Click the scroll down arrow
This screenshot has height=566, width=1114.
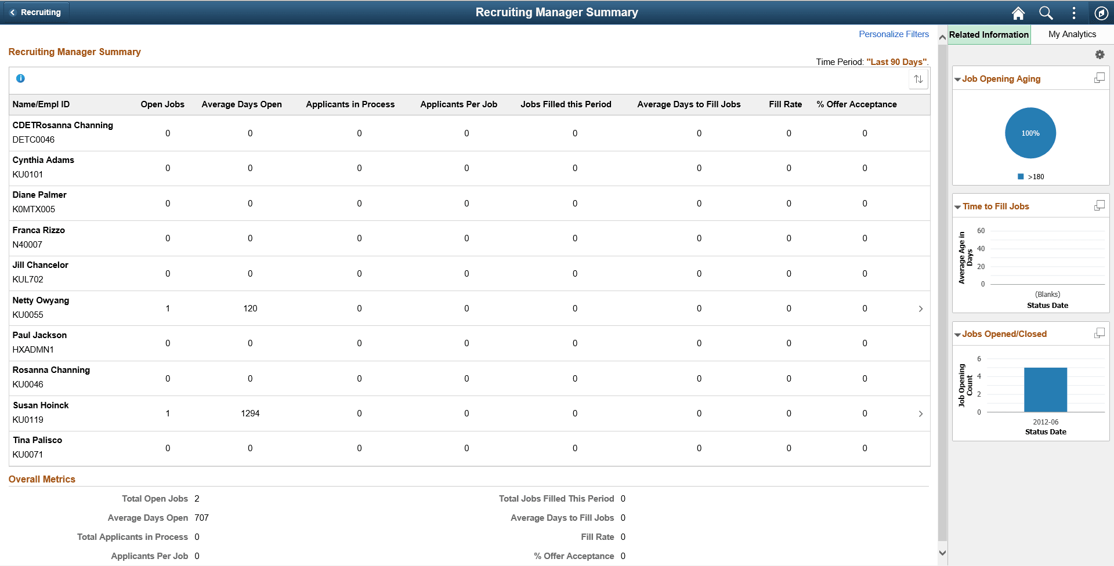click(x=942, y=553)
